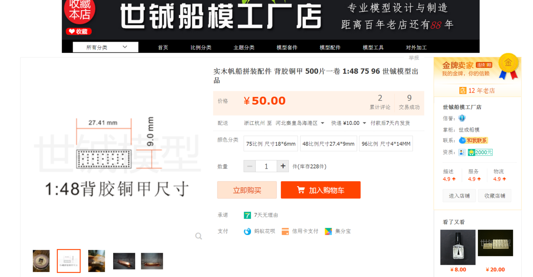Select the fifth ship hull thumbnail
The height and width of the screenshot is (277, 533).
[152, 261]
